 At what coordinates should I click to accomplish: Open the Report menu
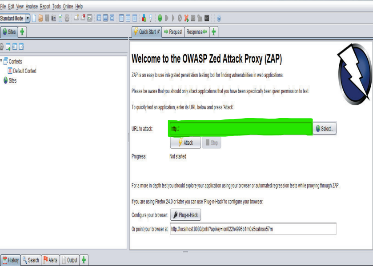pos(45,6)
